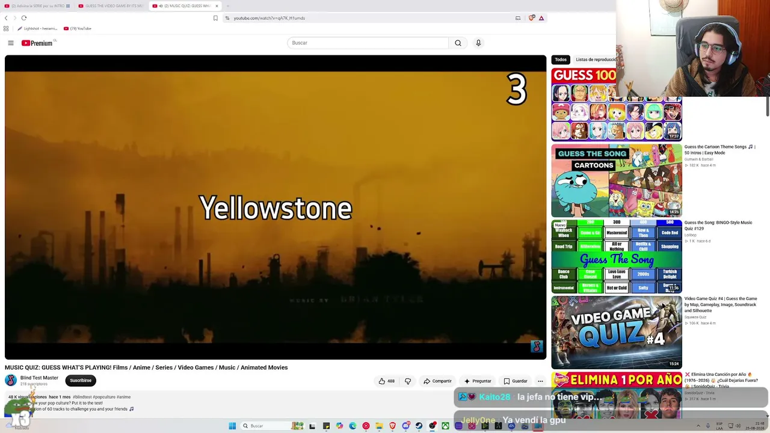Open Brave Shields lion icon in address bar
This screenshot has height=433, width=770.
tap(531, 18)
